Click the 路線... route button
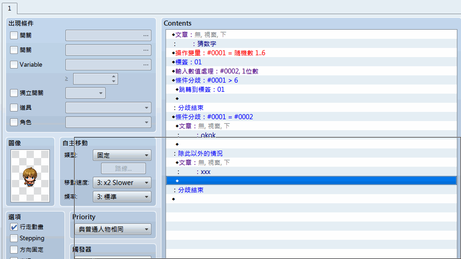The width and height of the screenshot is (461, 259). pyautogui.click(x=123, y=169)
